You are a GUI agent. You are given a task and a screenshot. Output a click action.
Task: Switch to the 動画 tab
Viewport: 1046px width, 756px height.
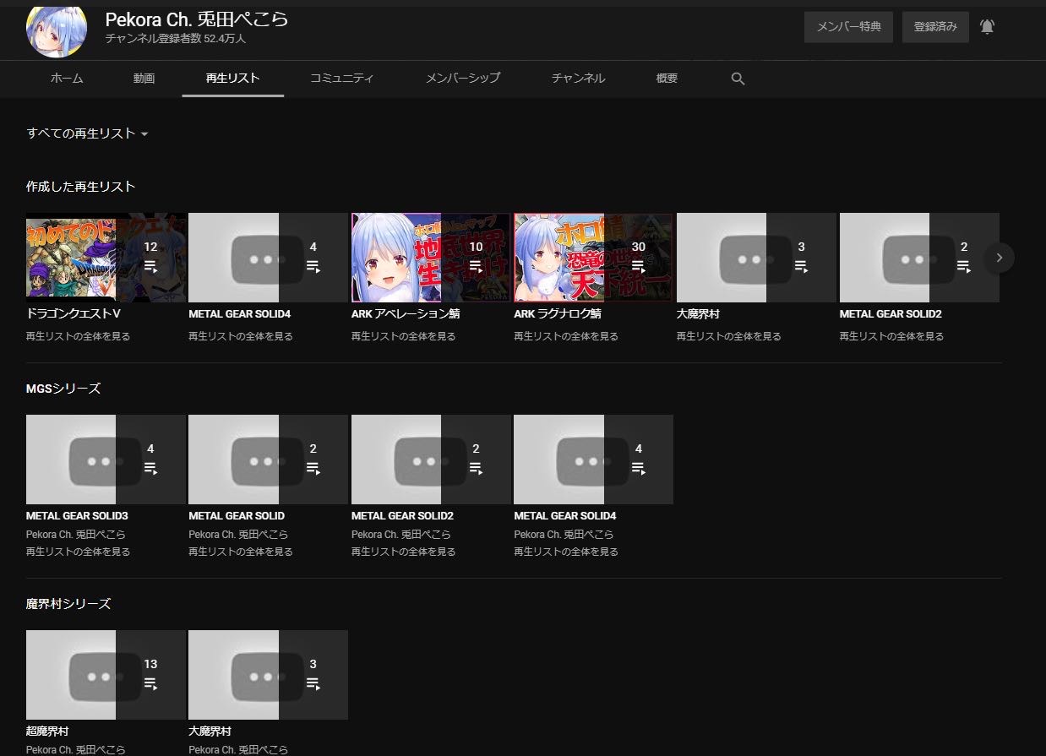click(144, 78)
